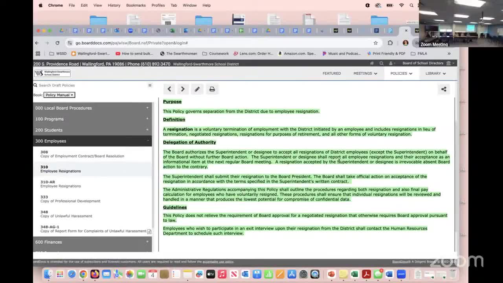Image resolution: width=503 pixels, height=283 pixels.
Task: Click Chrome's back navigation arrow
Action: [x=37, y=43]
